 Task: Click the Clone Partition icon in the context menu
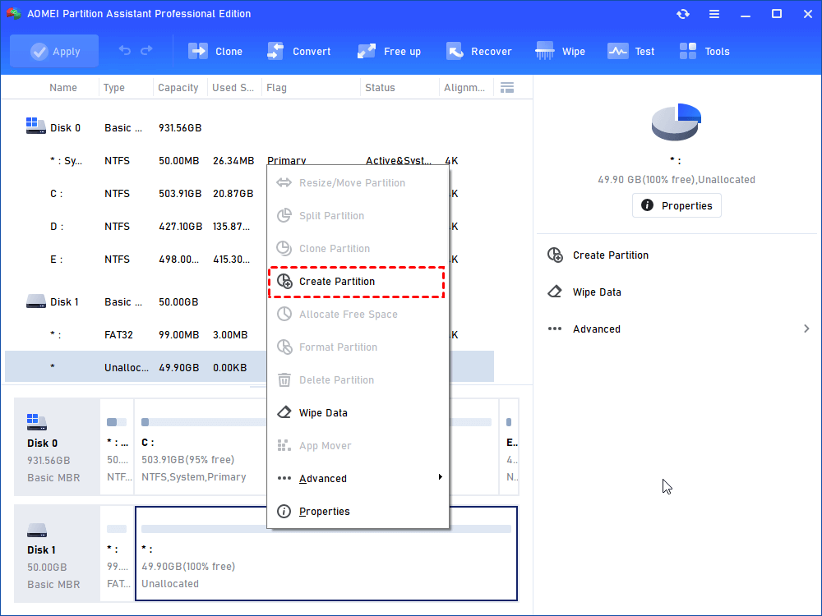(284, 248)
